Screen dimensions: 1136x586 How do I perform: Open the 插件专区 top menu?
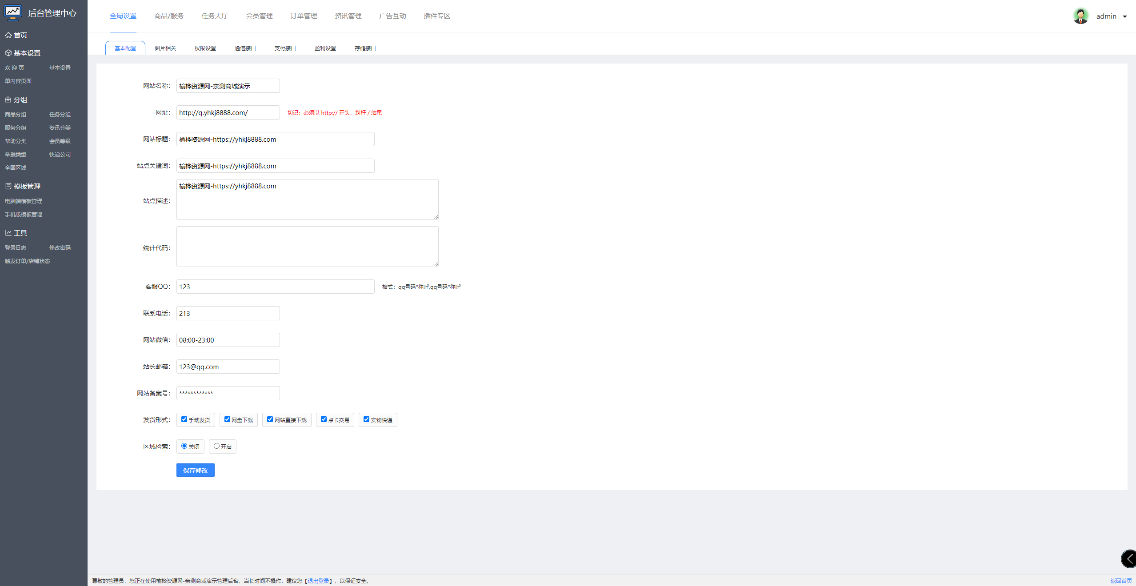coord(437,16)
